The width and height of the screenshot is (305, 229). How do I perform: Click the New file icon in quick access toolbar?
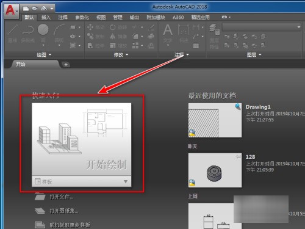[26, 8]
